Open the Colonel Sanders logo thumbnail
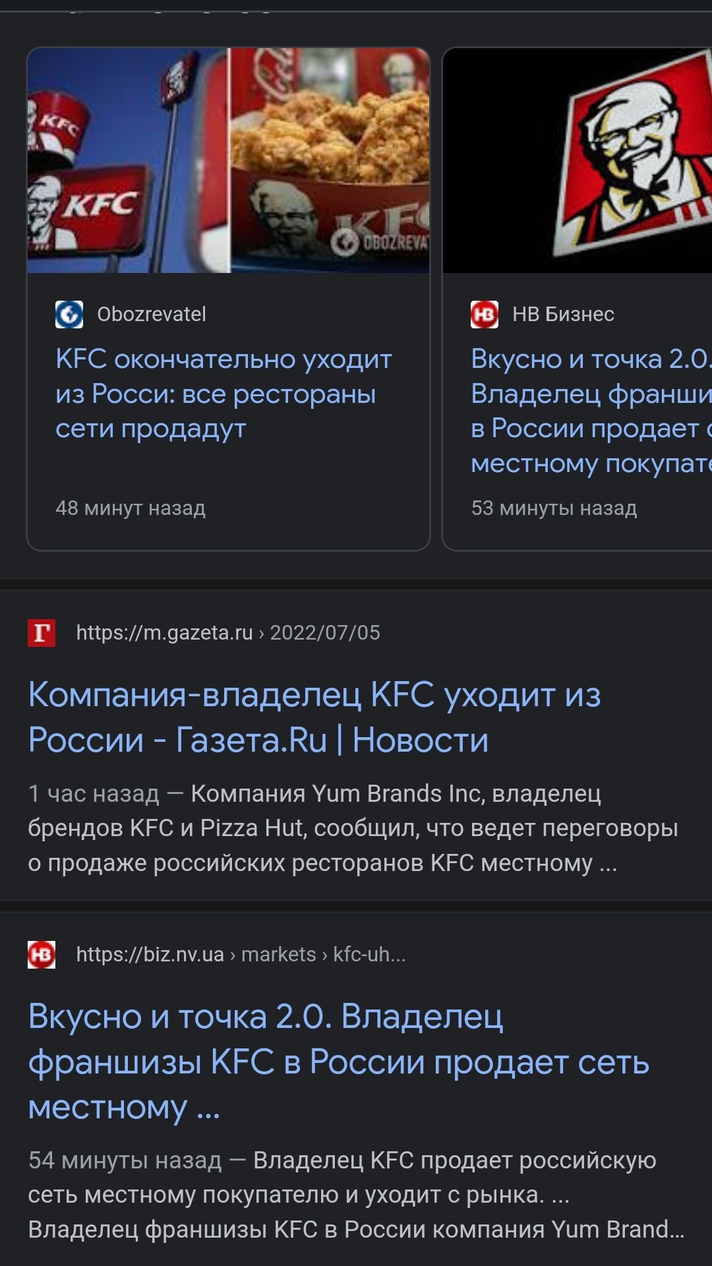 [x=578, y=160]
